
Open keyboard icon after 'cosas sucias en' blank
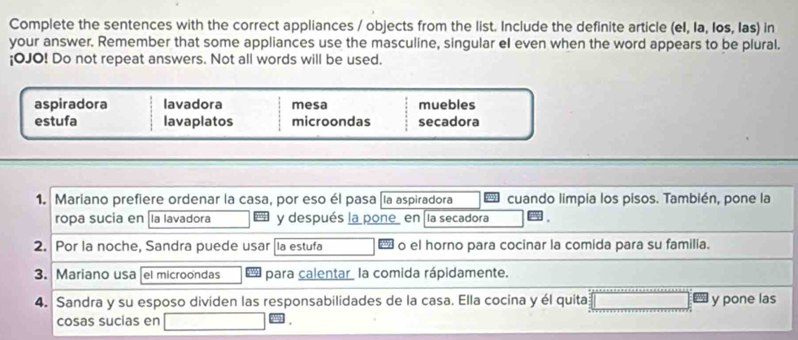tap(275, 320)
